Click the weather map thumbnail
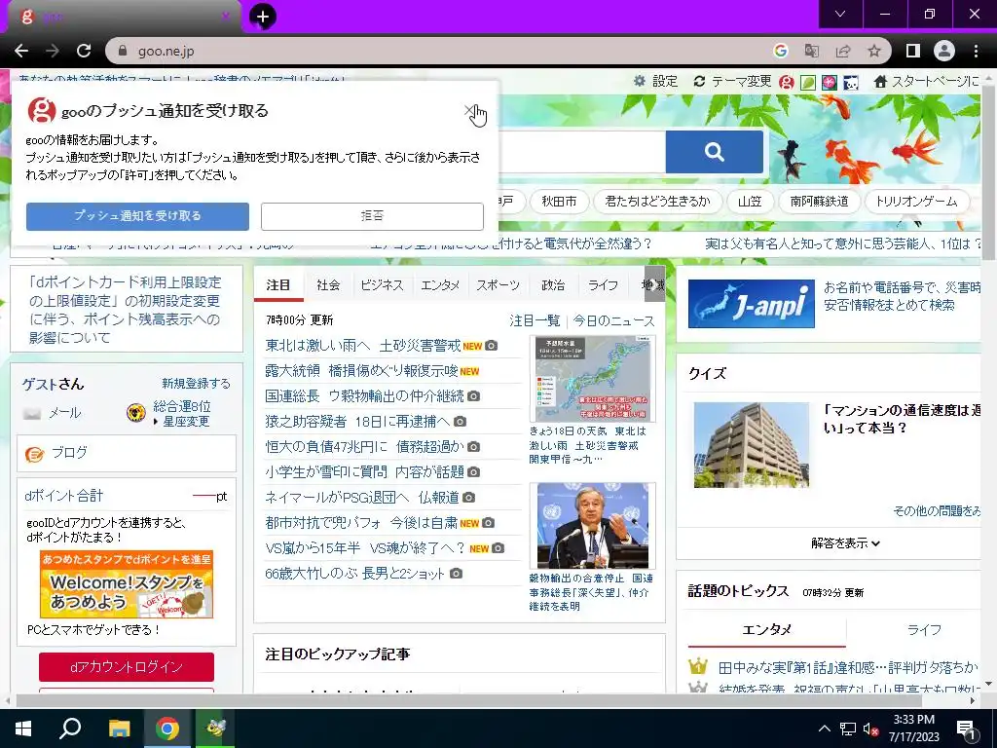Viewport: 997px width, 748px height. click(592, 379)
